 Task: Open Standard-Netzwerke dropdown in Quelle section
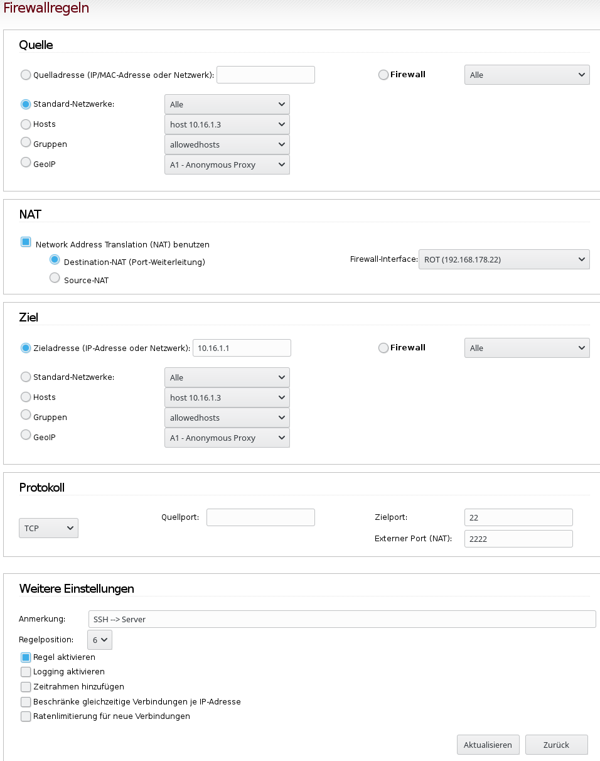[x=227, y=104]
